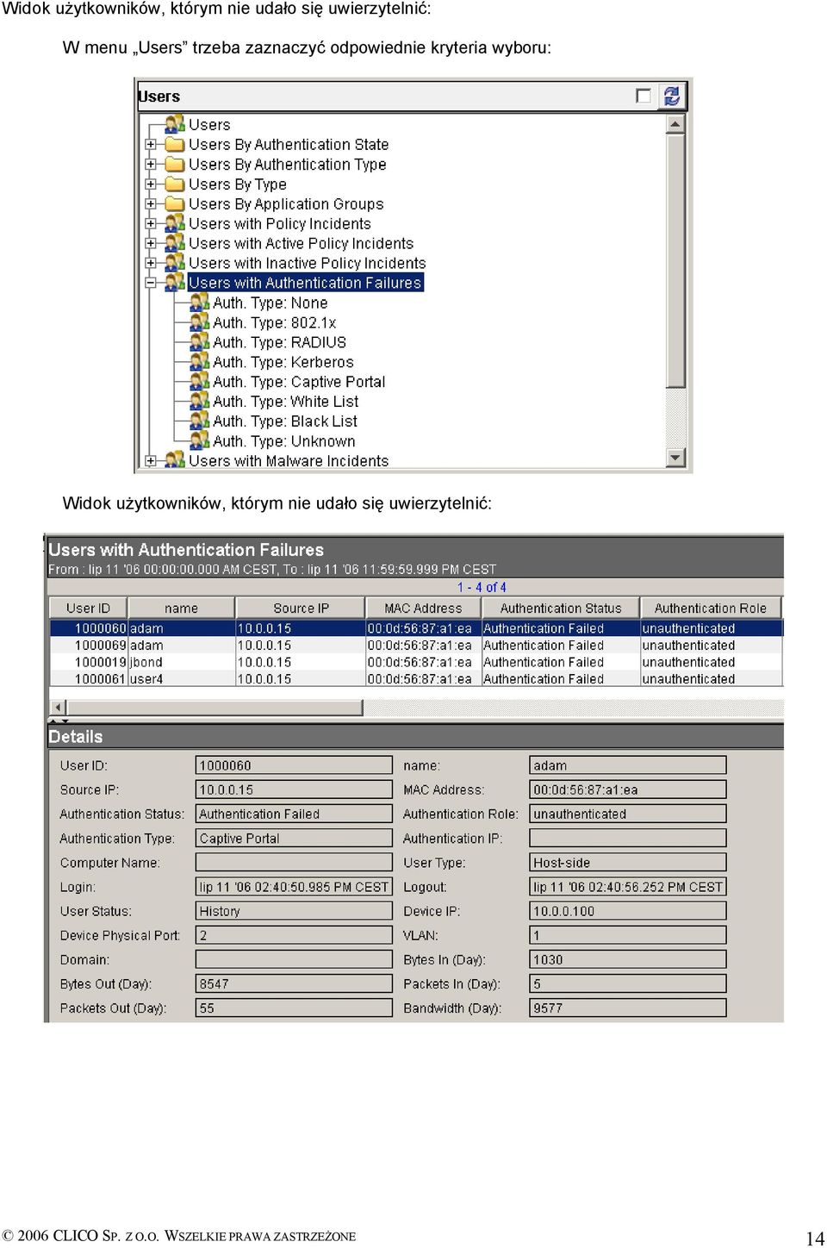827x1248 pixels.
Task: Click the Users with Malware Incidents icon
Action: coord(175,460)
